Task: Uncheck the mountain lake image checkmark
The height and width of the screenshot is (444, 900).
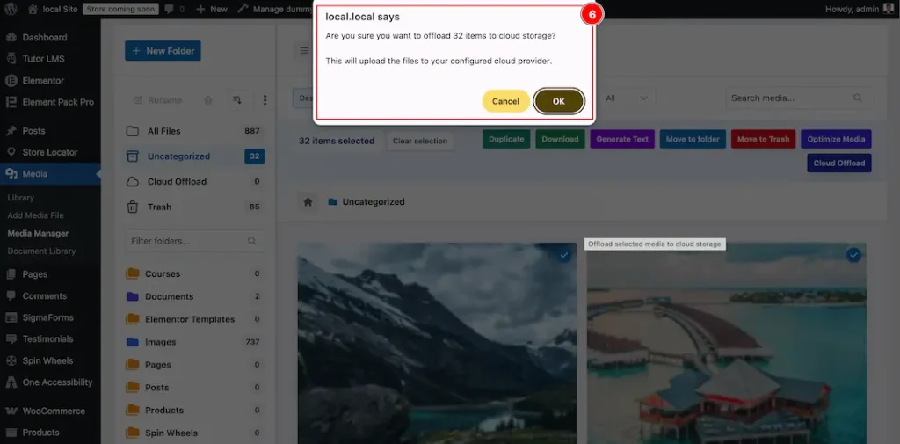Action: tap(564, 255)
